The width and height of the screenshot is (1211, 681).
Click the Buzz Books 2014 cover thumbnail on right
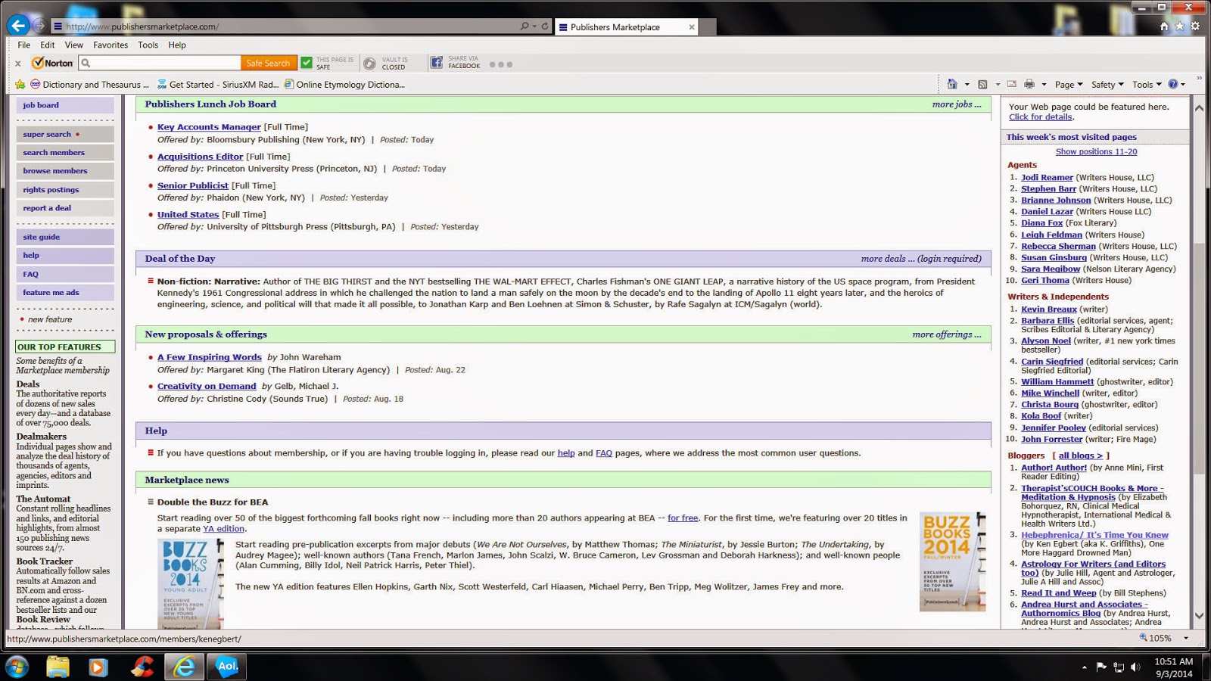click(x=953, y=561)
